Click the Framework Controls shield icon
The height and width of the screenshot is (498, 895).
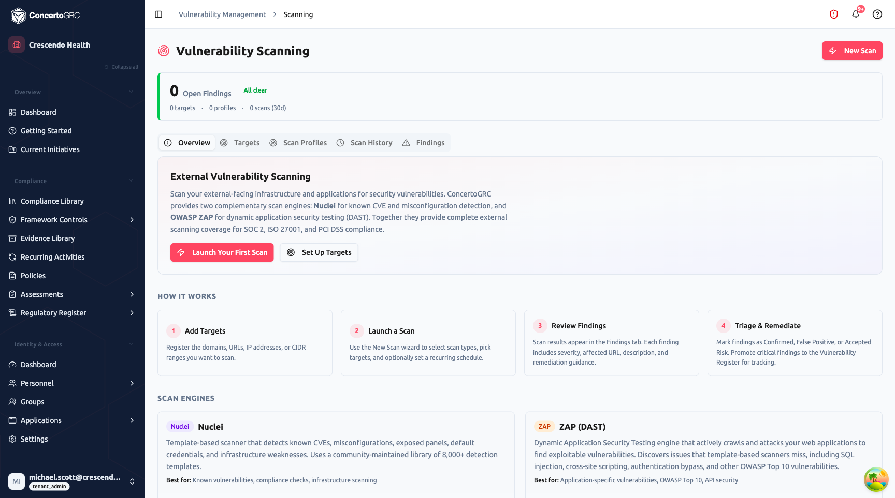click(12, 220)
